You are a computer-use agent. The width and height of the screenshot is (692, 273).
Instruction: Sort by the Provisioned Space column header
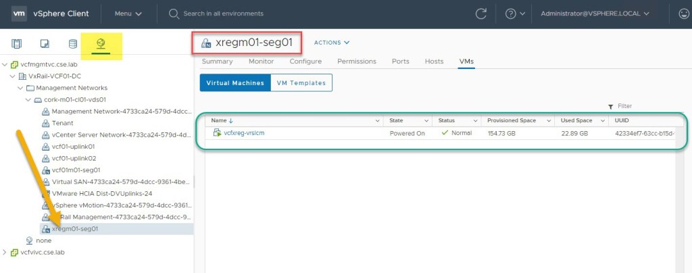512,120
